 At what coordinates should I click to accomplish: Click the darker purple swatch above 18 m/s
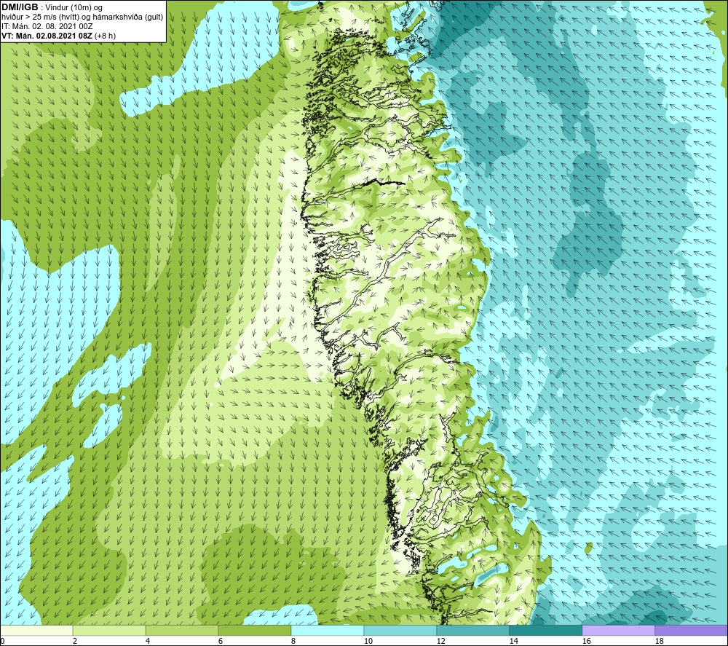tap(692, 630)
